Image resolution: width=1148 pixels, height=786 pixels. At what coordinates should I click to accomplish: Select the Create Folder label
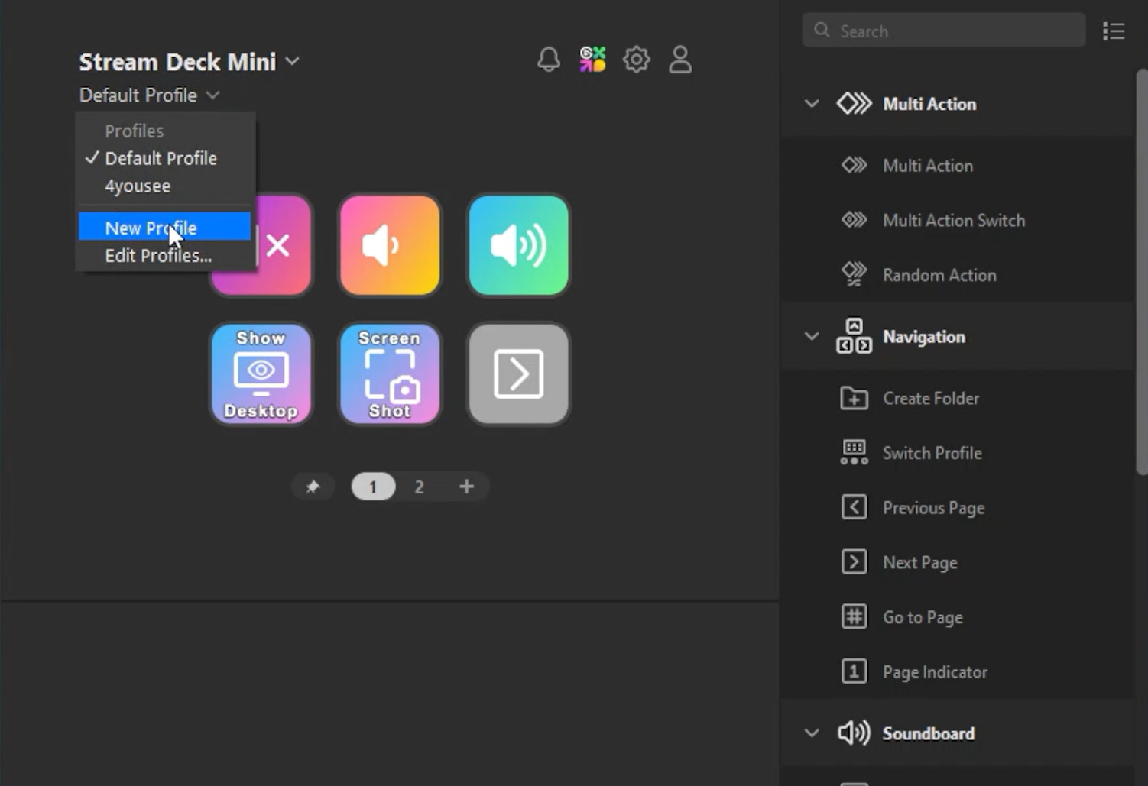point(931,398)
